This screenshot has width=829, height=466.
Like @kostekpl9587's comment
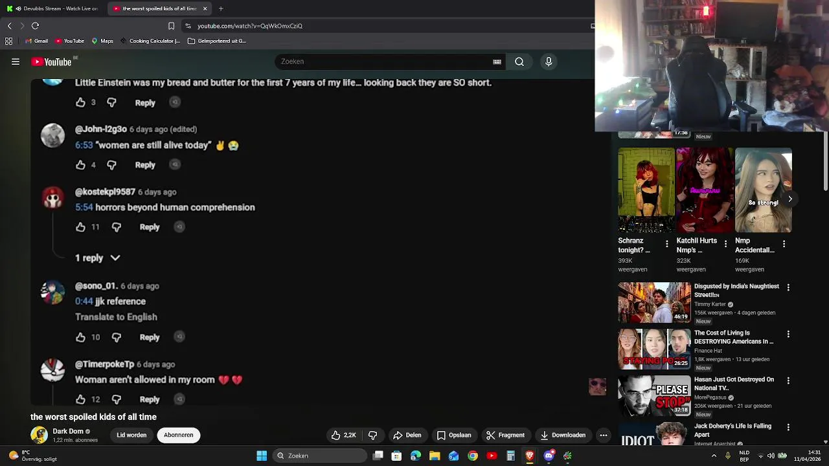point(80,227)
